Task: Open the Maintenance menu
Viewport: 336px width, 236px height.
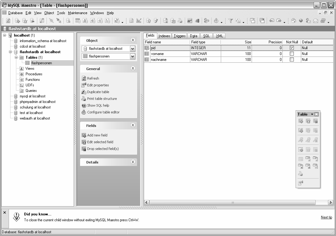Action: (x=78, y=13)
